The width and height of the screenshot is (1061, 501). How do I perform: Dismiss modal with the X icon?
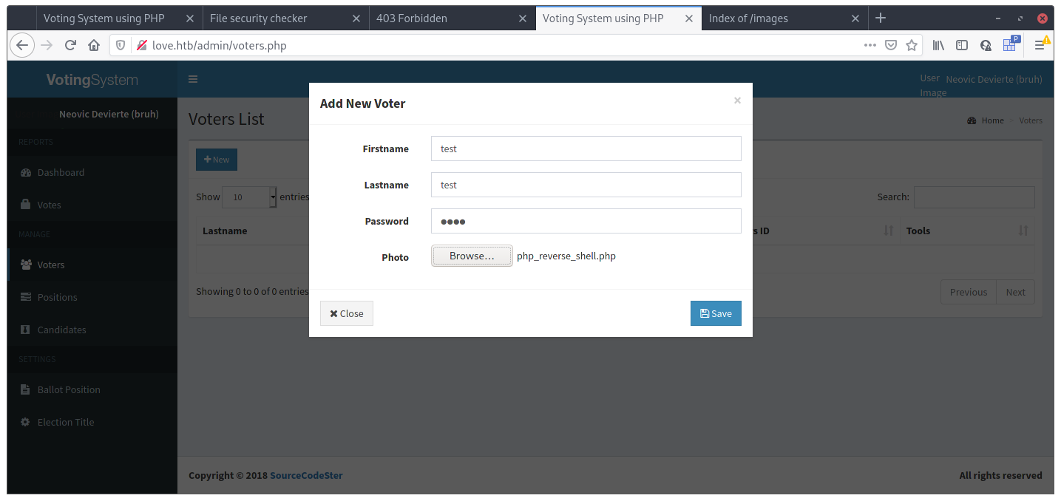[737, 100]
